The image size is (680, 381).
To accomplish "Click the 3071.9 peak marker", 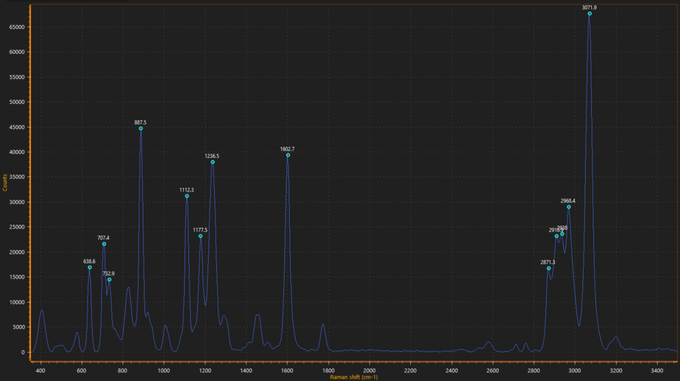I will [x=589, y=14].
